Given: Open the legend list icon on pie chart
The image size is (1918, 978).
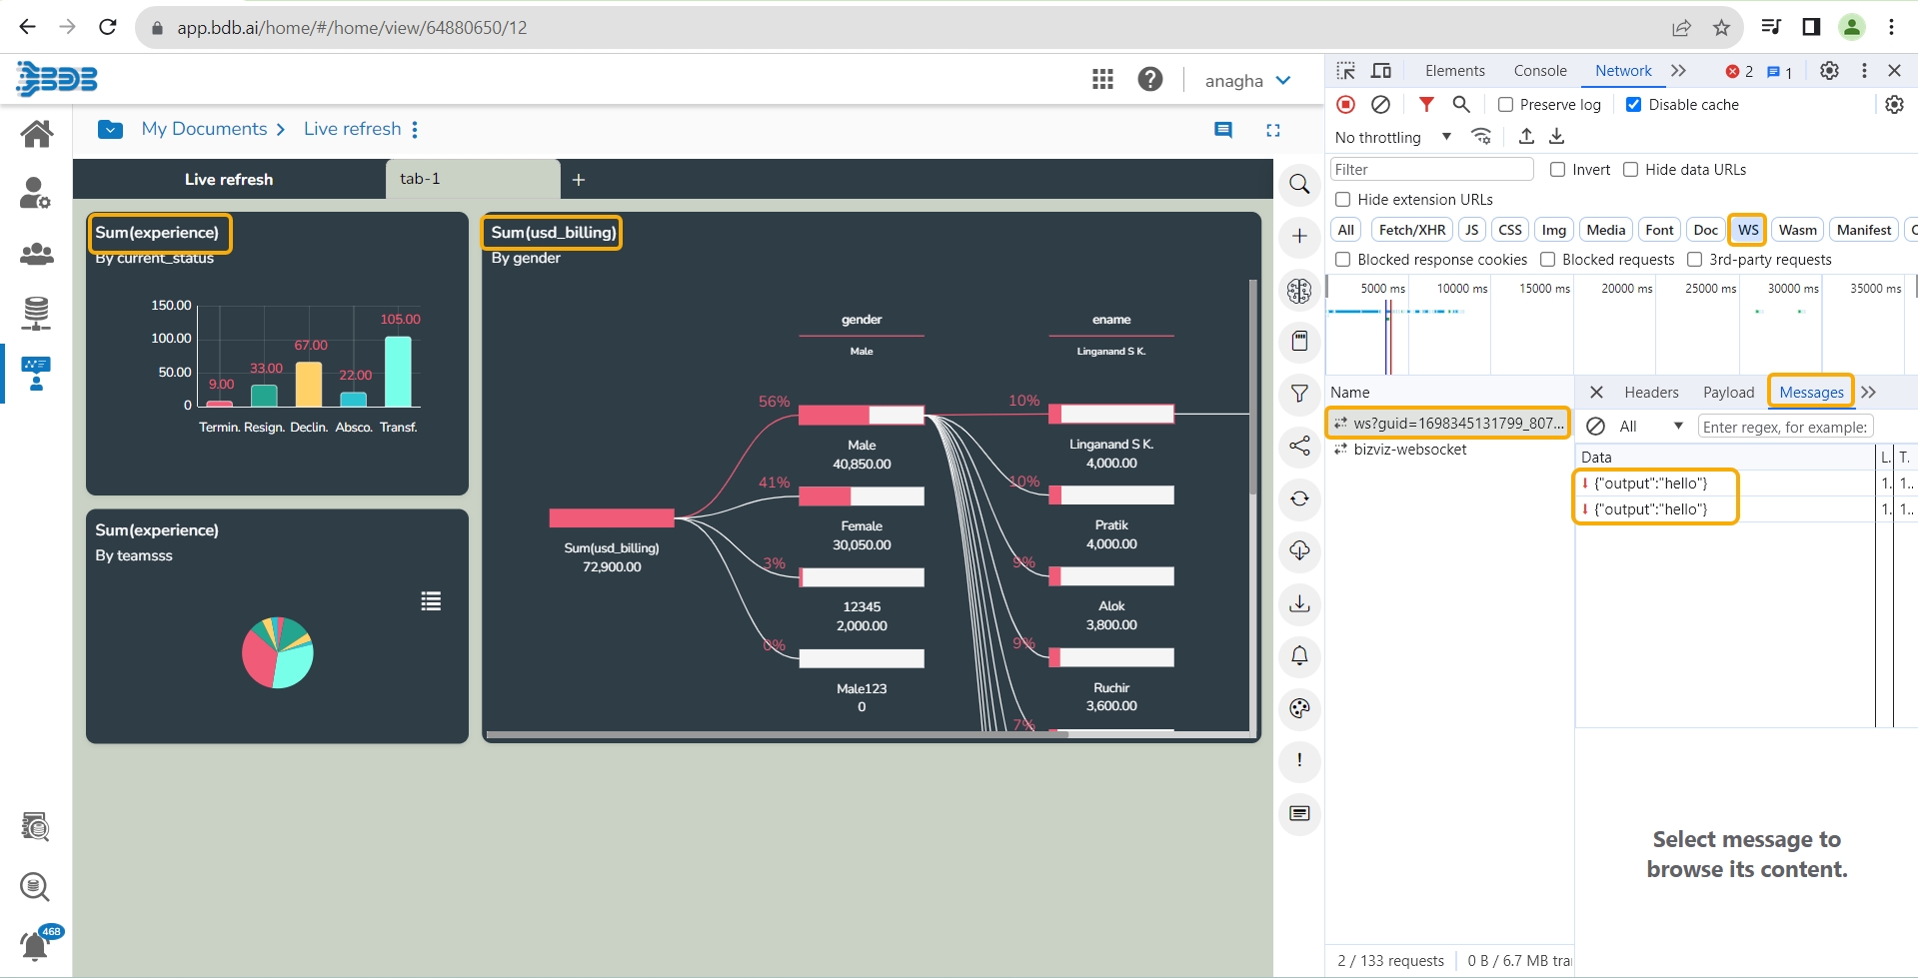Looking at the screenshot, I should (431, 601).
